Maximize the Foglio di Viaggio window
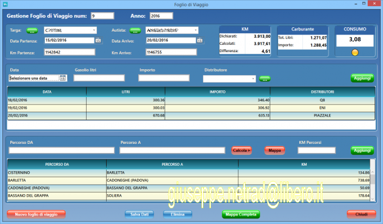Viewport: 383px width, 224px height. [x=364, y=4]
